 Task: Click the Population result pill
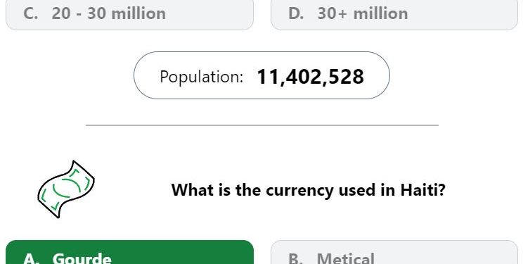[261, 75]
